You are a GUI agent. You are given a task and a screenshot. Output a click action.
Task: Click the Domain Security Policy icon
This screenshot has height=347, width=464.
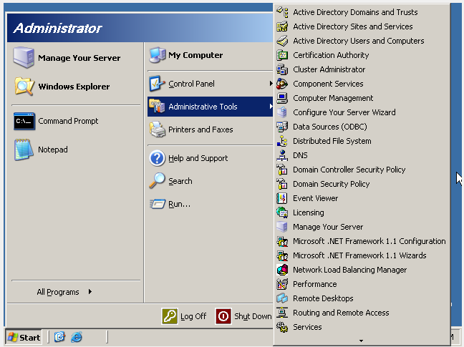click(282, 184)
